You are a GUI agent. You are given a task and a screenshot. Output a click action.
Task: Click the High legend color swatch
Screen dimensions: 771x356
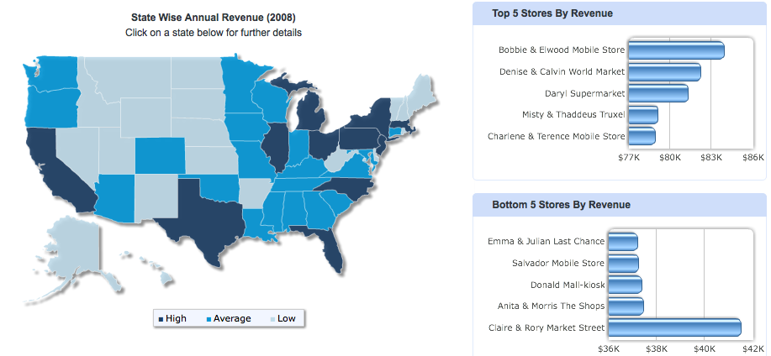pos(161,319)
